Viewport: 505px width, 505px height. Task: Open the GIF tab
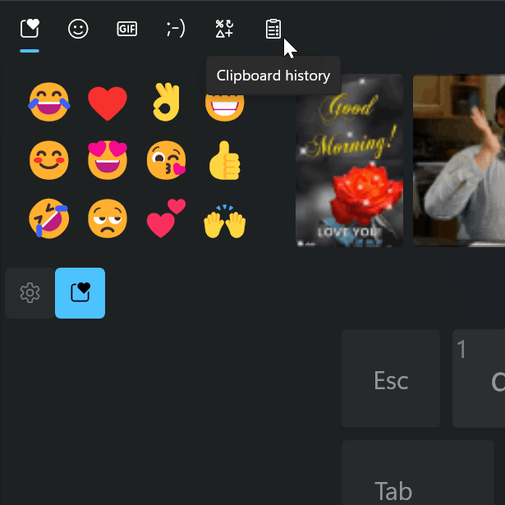[x=127, y=29]
